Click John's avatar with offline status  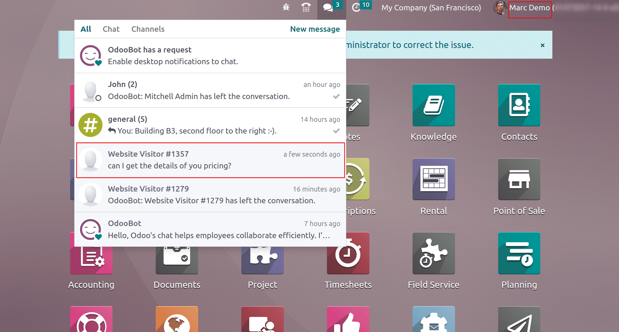point(90,91)
